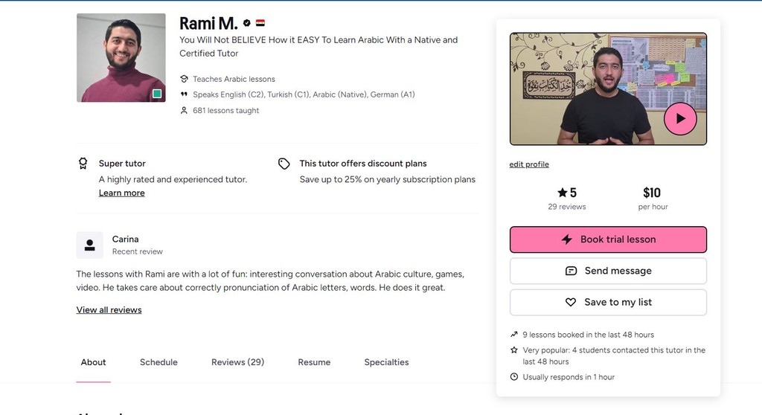Select the Specialties tab

(x=386, y=362)
